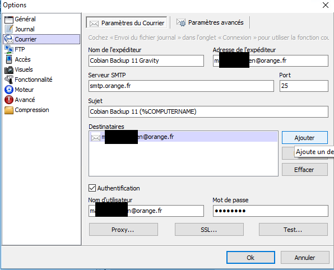Screen dimensions: 334x270
Task: Click the Ajouter button
Action: tap(305, 138)
